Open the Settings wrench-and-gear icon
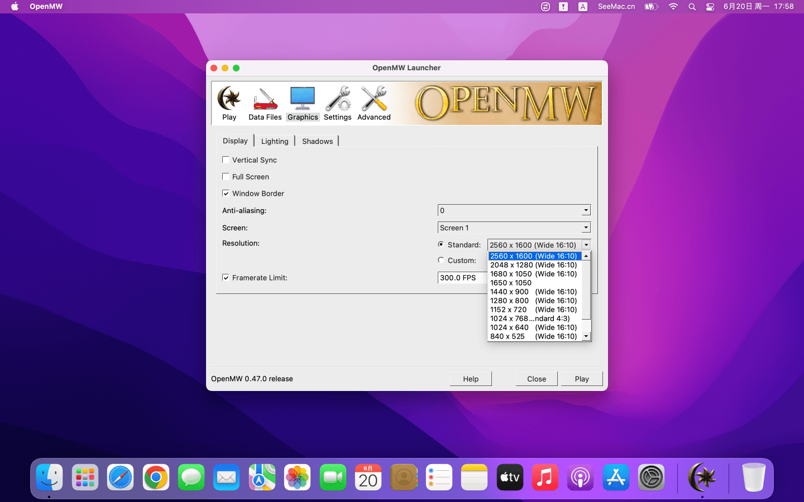 pos(338,104)
